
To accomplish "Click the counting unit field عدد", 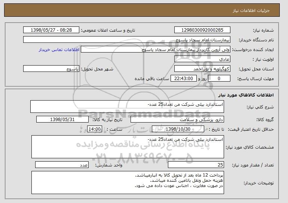I will [x=62, y=165].
